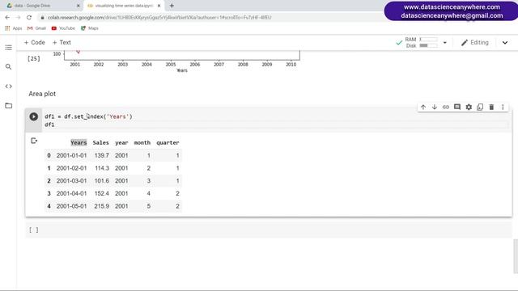Collapse header with chevron toggle
518x291 pixels.
tap(505, 43)
